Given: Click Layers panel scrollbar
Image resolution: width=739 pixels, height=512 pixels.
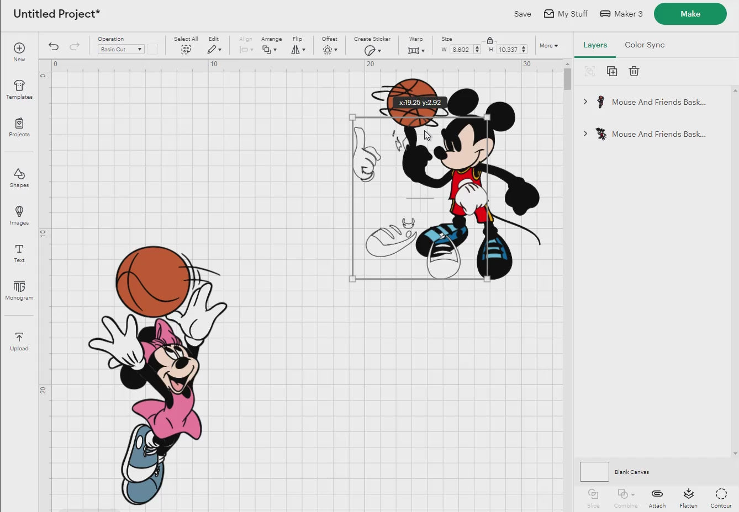Looking at the screenshot, I should click(735, 271).
